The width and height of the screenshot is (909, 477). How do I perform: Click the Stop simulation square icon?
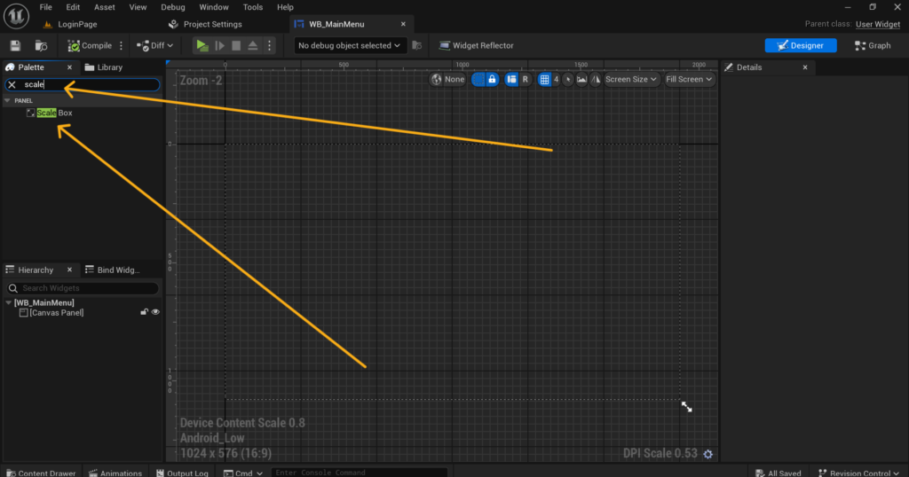click(236, 45)
